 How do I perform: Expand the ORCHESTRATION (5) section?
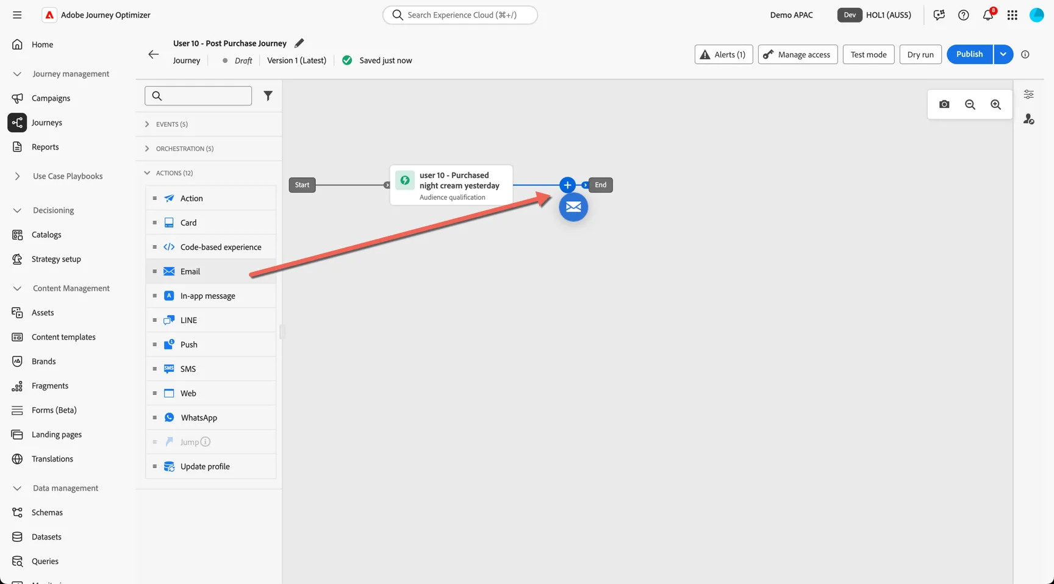point(209,149)
